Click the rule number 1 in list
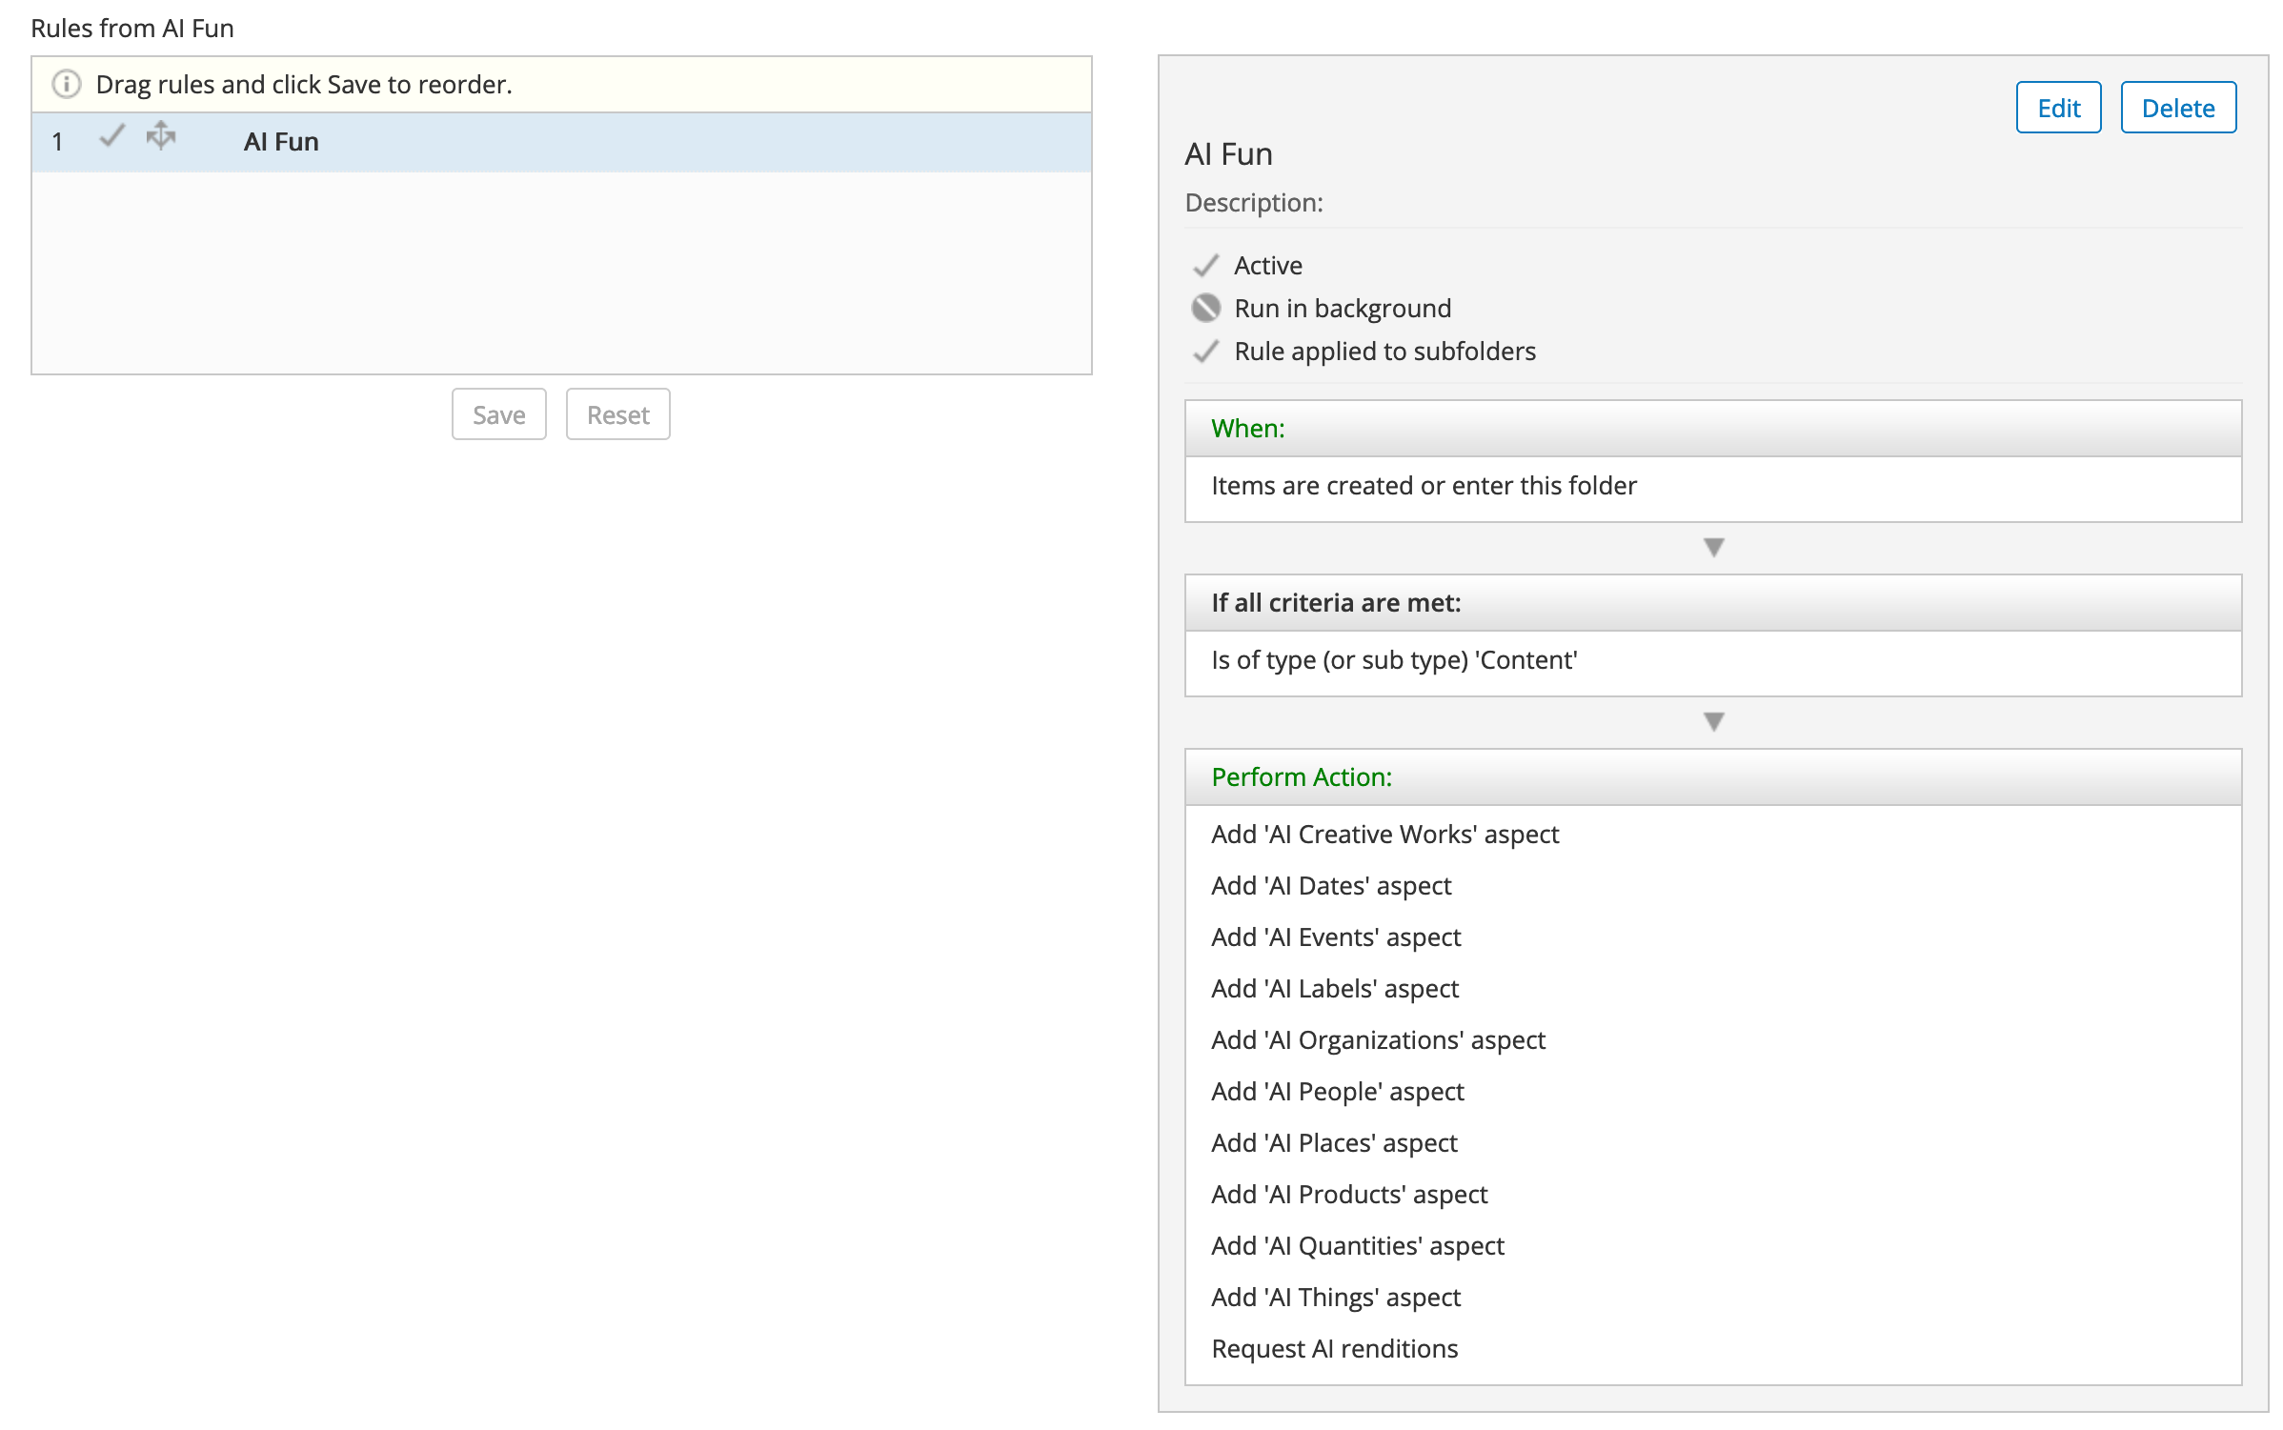2283x1430 pixels. pos(57,142)
